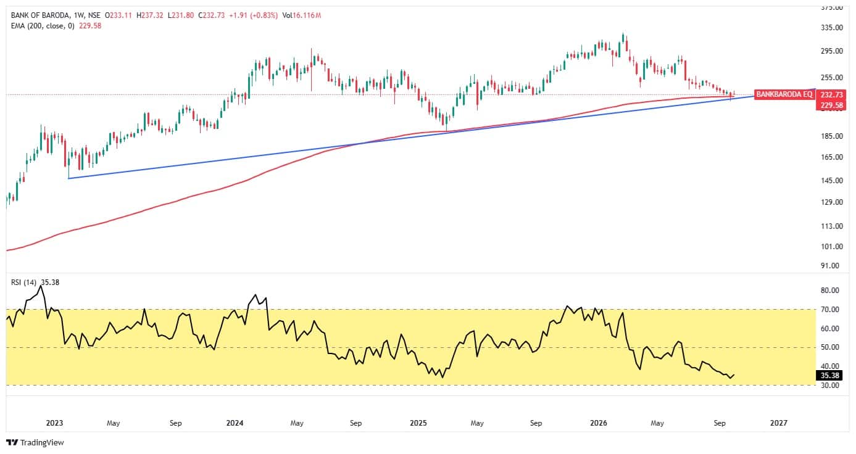
Task: Click the 232.73 last-price tag on axis
Action: [x=833, y=94]
